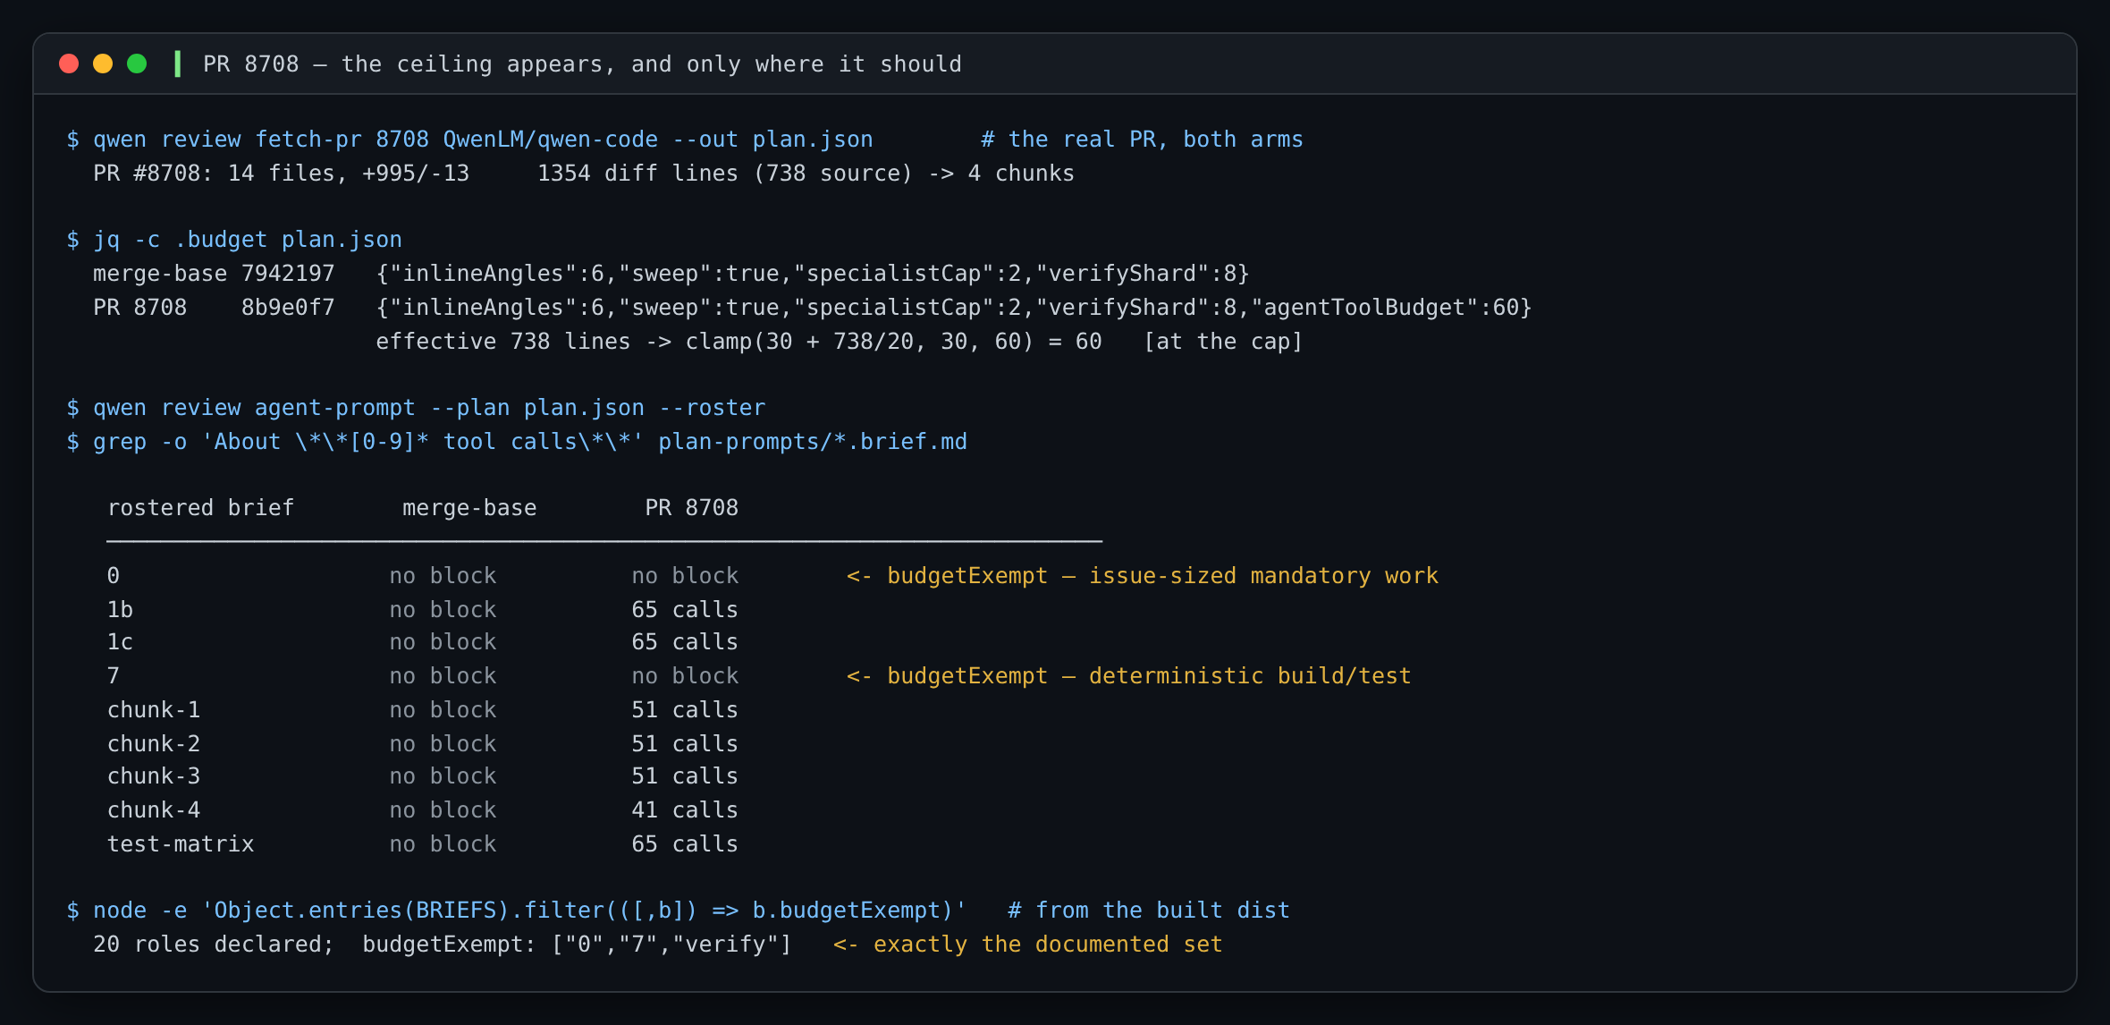
Task: Click the merge-base 'no block' cell in chunk-4 row
Action: (x=443, y=810)
